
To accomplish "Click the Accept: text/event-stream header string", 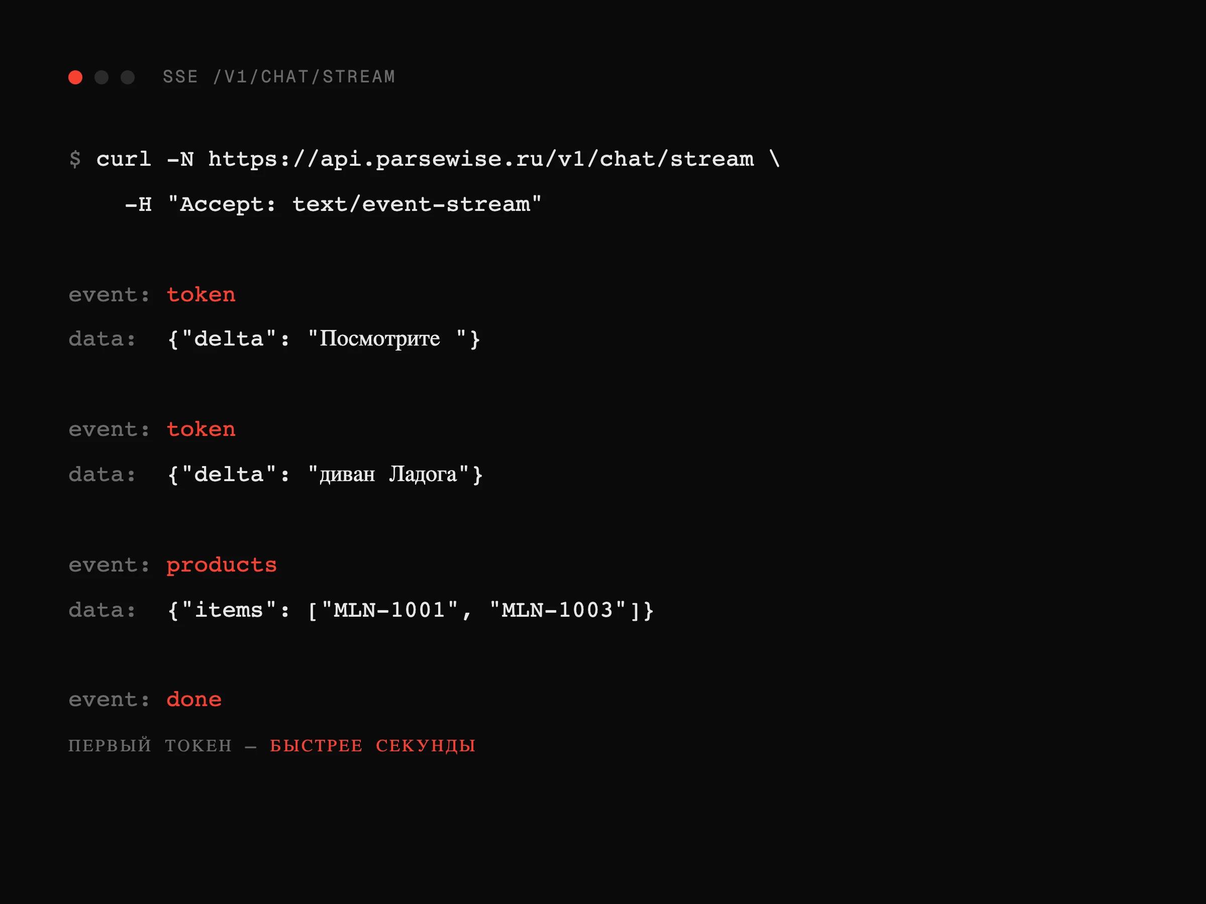I will pos(354,204).
